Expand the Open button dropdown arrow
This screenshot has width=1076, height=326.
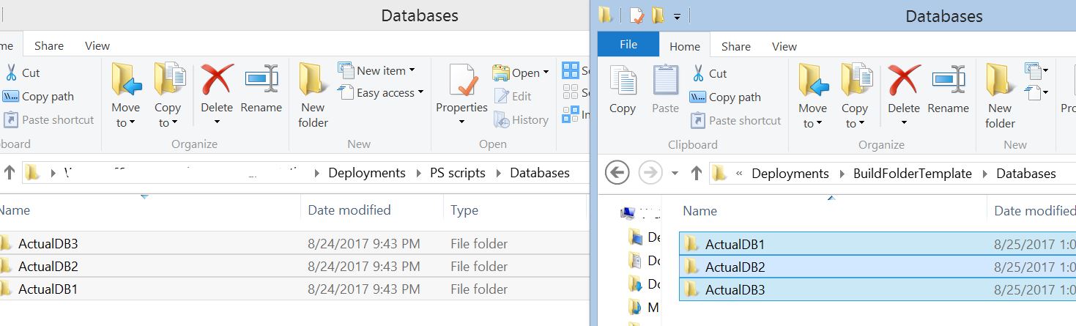click(x=546, y=73)
